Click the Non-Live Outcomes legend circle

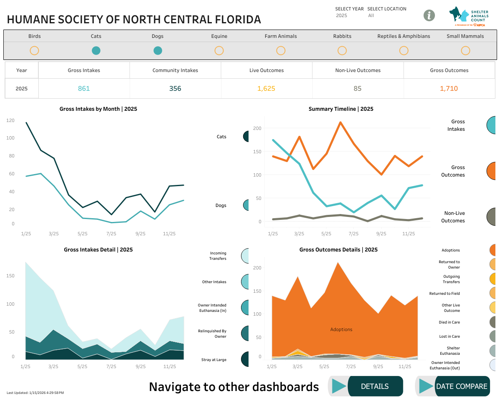(491, 217)
